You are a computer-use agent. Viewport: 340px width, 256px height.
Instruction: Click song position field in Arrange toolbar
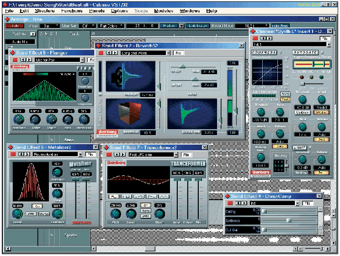click(x=142, y=26)
